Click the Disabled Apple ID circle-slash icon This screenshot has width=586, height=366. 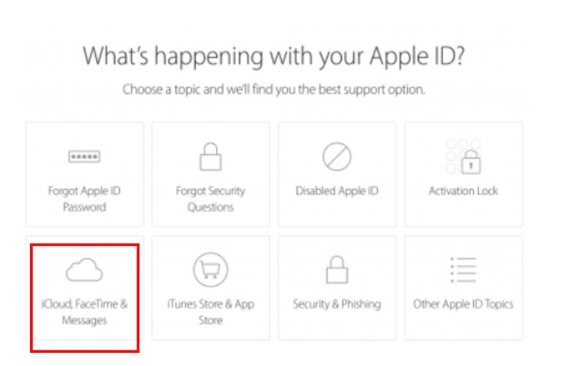337,156
